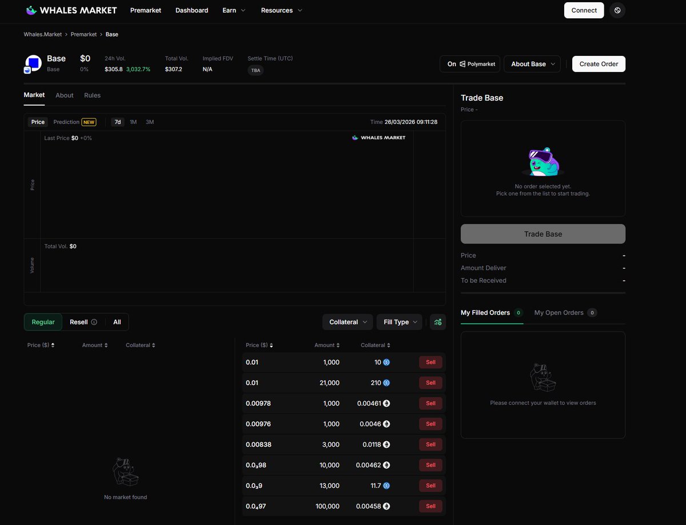Click Sell on the 10,000 amount row
The width and height of the screenshot is (686, 525).
click(x=430, y=465)
